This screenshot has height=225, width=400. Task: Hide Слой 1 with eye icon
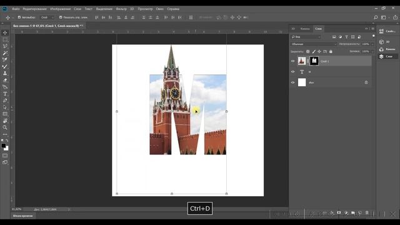tap(293, 61)
